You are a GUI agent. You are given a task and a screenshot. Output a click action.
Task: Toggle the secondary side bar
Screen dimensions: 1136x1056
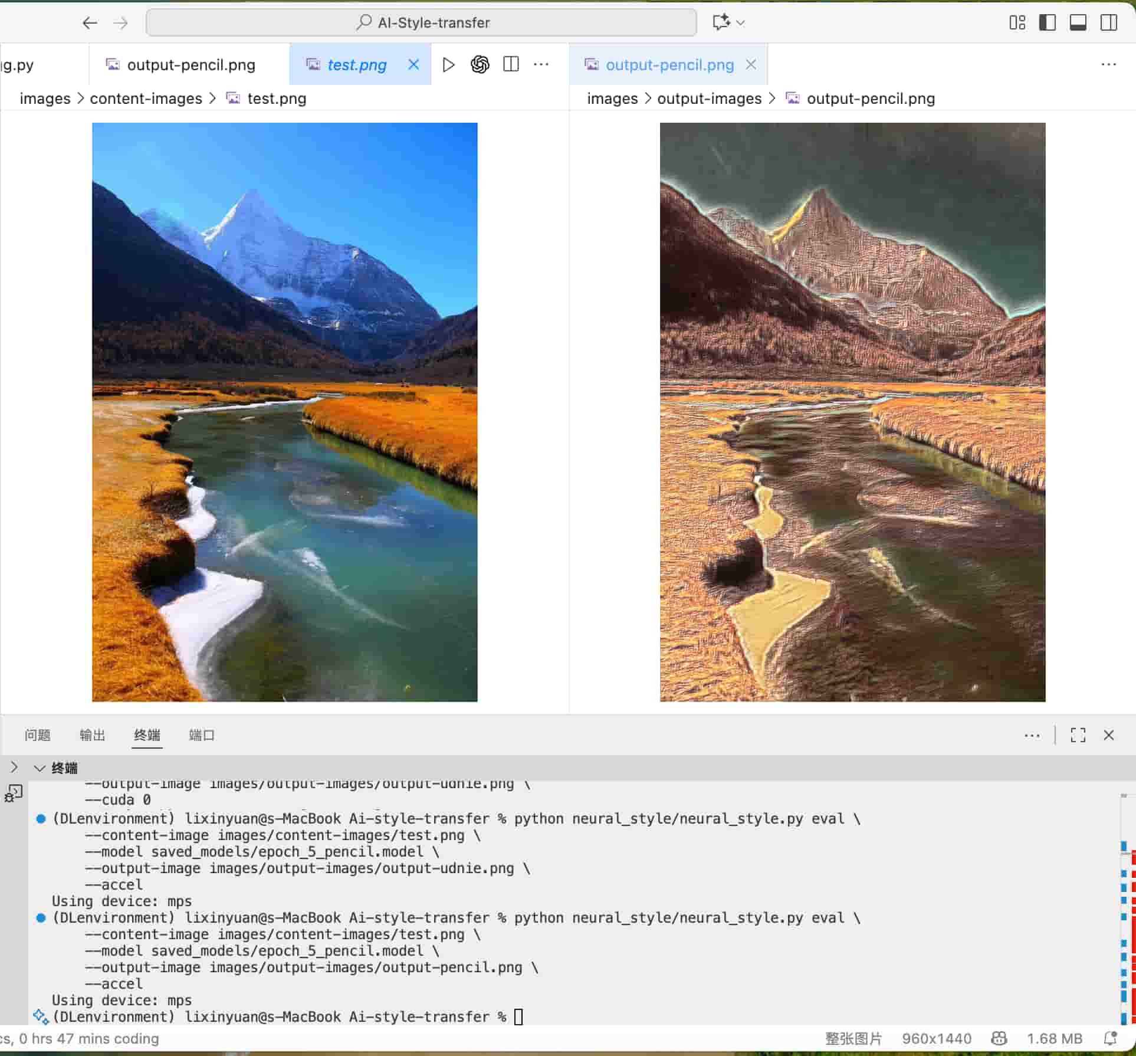point(1108,23)
